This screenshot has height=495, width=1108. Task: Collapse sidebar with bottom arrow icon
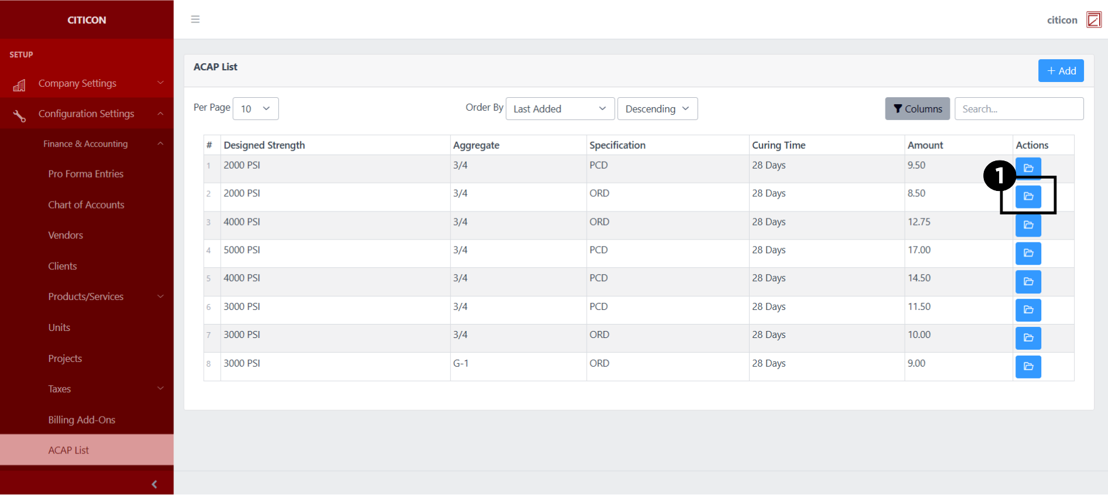[x=154, y=484]
